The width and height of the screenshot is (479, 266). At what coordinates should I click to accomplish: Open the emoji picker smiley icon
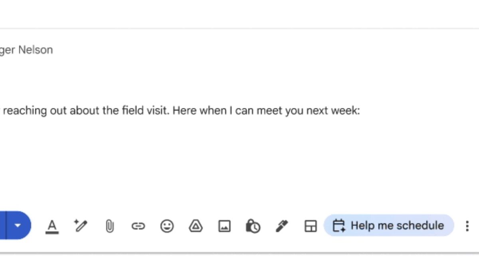tap(167, 226)
